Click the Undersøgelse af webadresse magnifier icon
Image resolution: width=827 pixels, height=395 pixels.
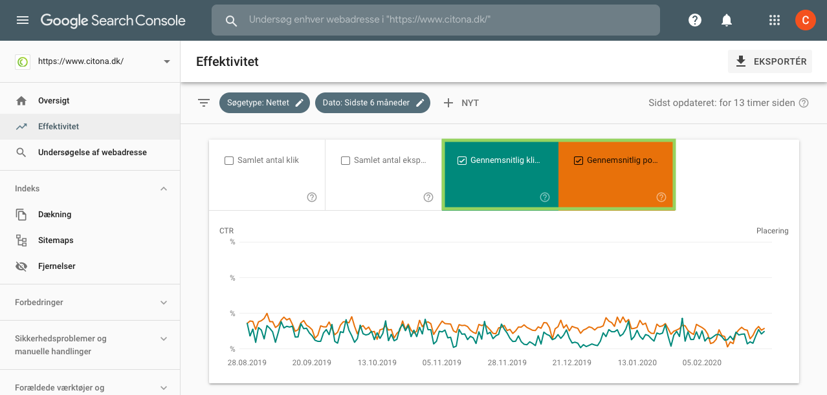coord(21,153)
